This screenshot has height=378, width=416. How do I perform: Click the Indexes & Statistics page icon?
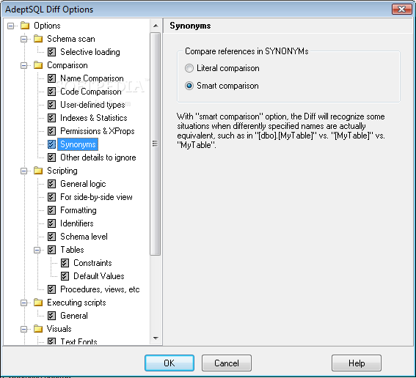click(x=51, y=118)
